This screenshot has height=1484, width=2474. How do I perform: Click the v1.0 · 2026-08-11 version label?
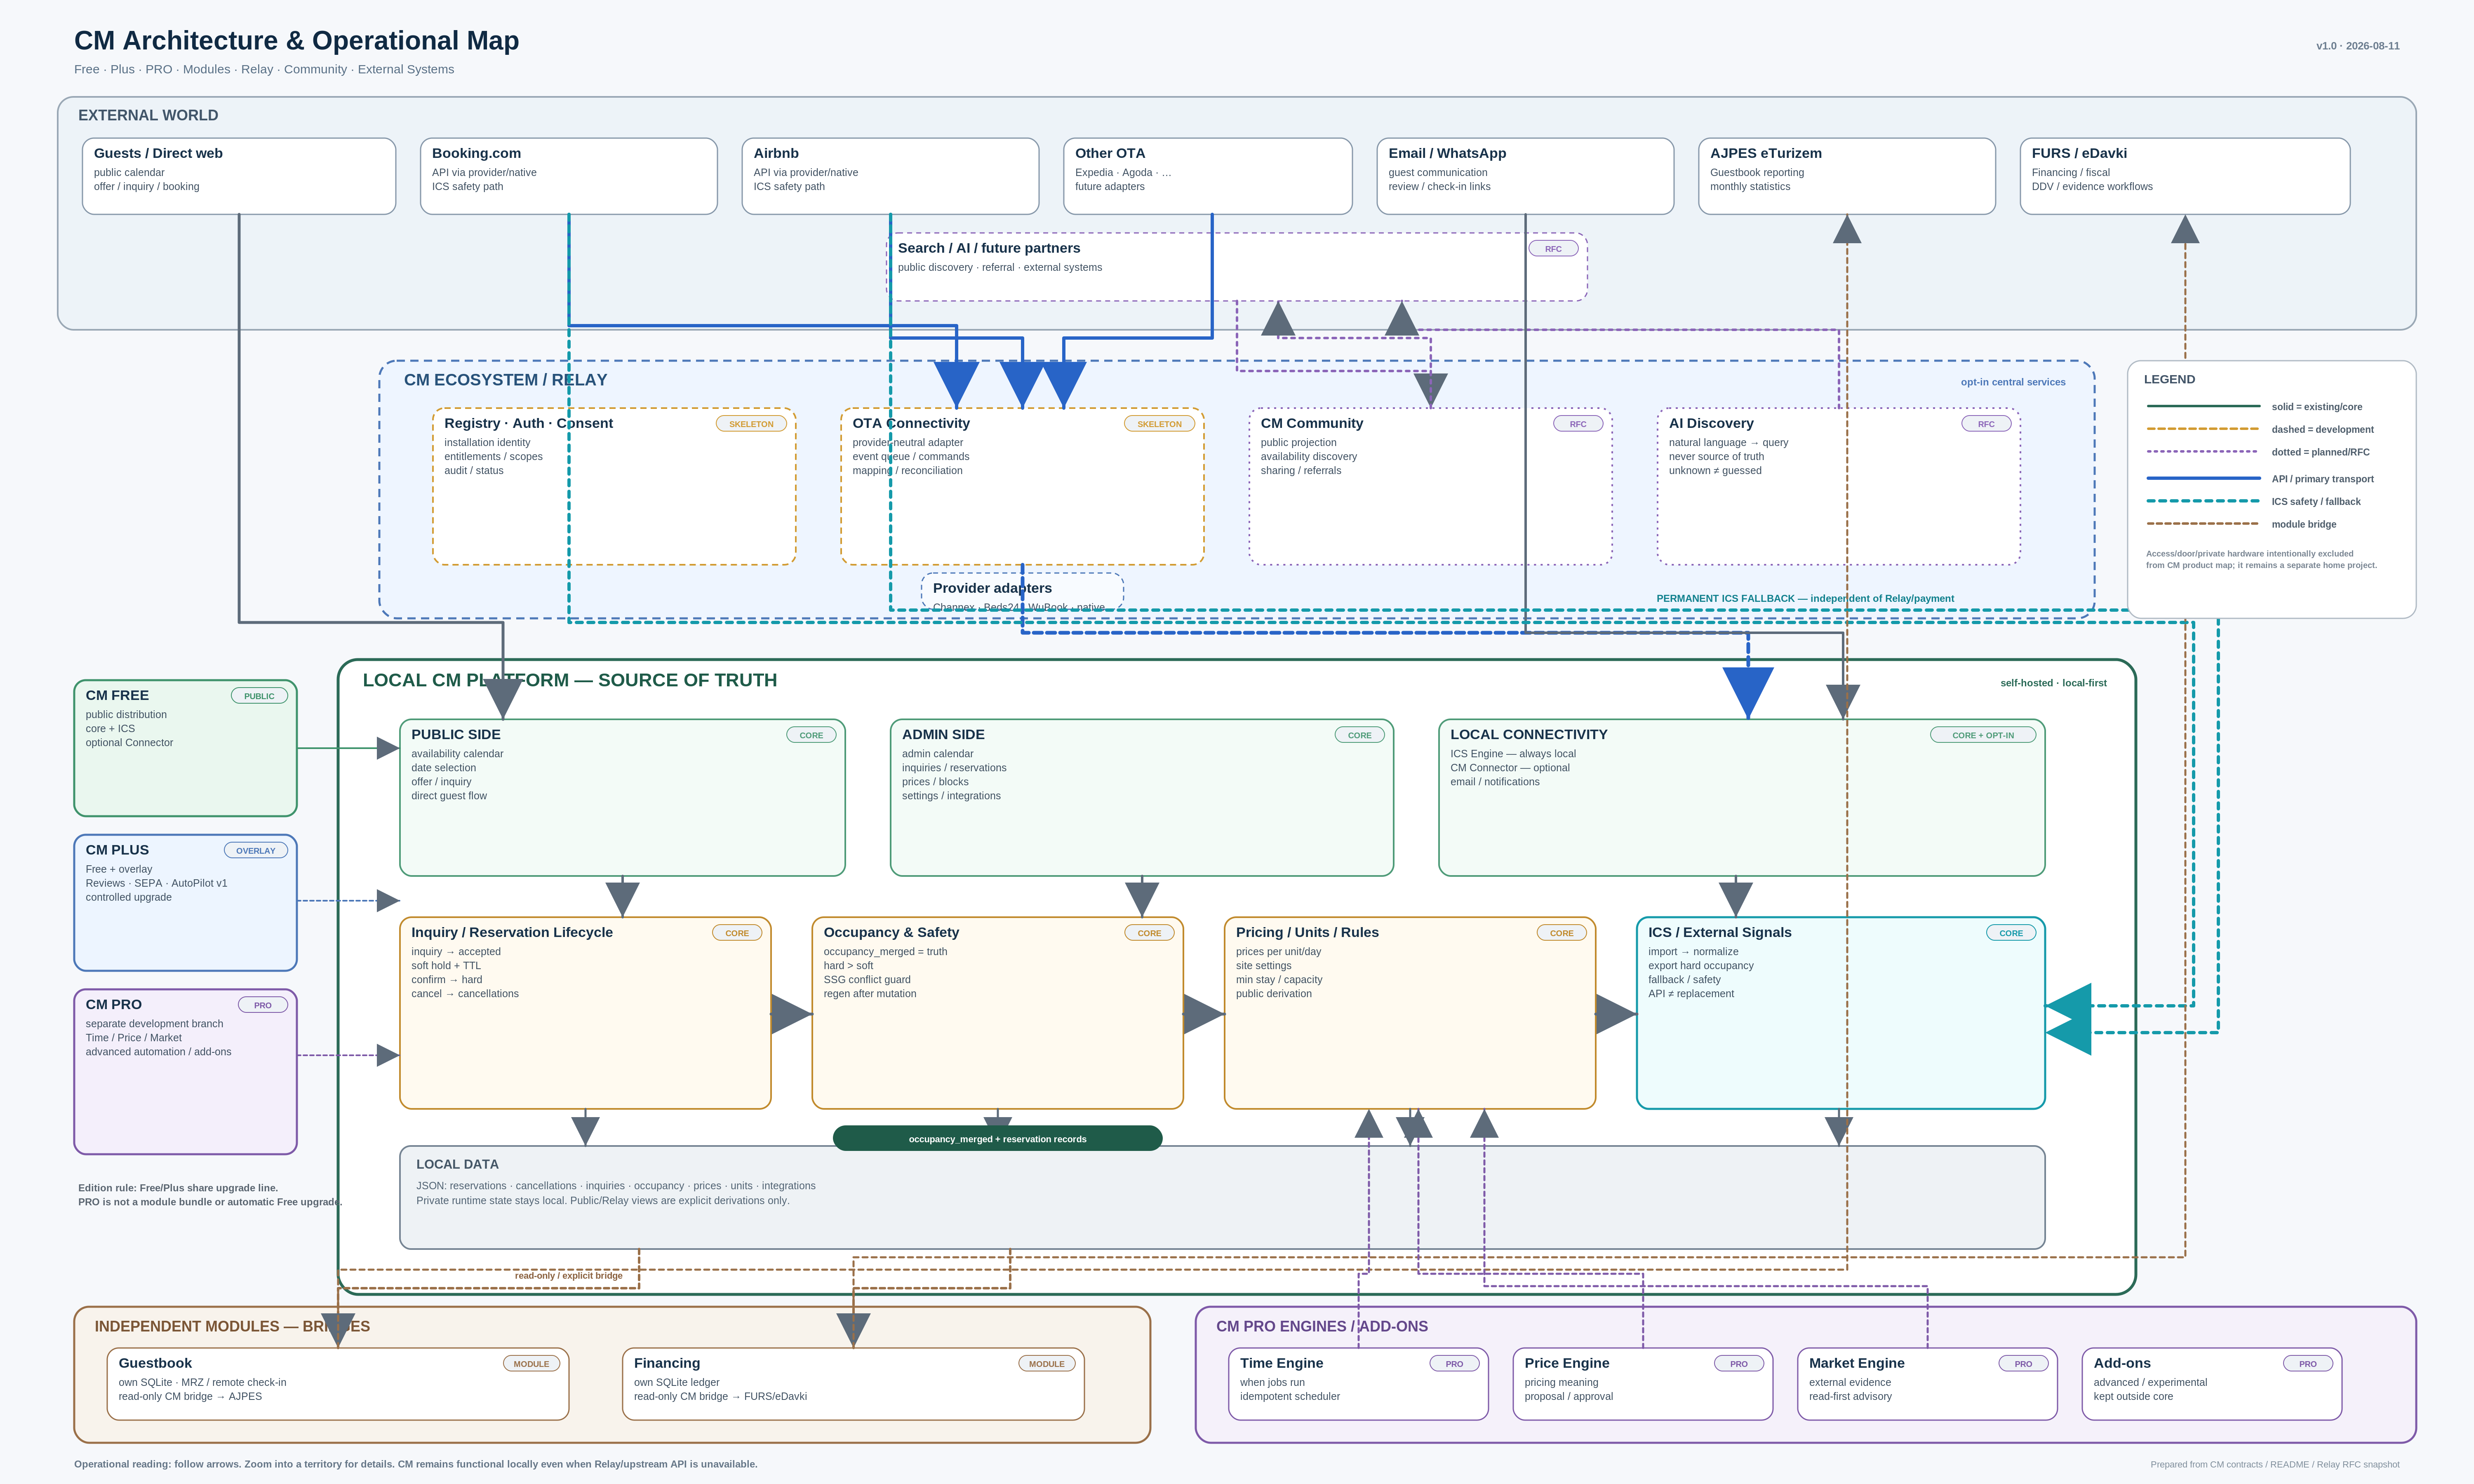coord(2358,46)
